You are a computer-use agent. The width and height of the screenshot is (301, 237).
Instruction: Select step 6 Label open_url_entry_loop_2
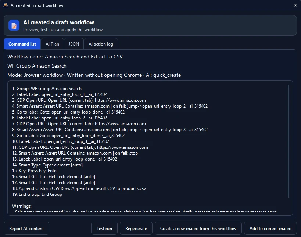(x=60, y=118)
